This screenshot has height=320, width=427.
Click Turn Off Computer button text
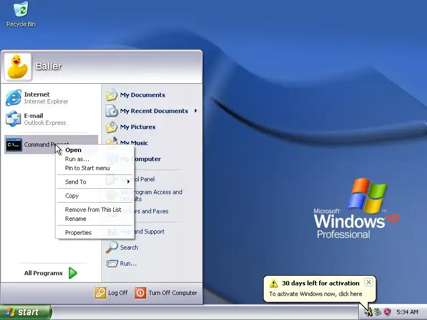(172, 293)
